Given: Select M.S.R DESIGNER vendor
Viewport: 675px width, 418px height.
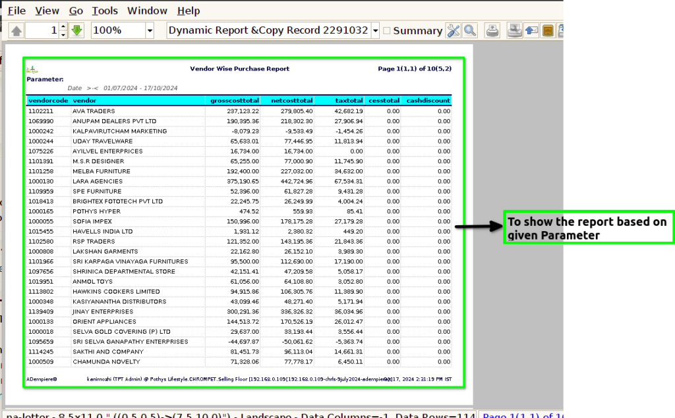Looking at the screenshot, I should tap(98, 161).
